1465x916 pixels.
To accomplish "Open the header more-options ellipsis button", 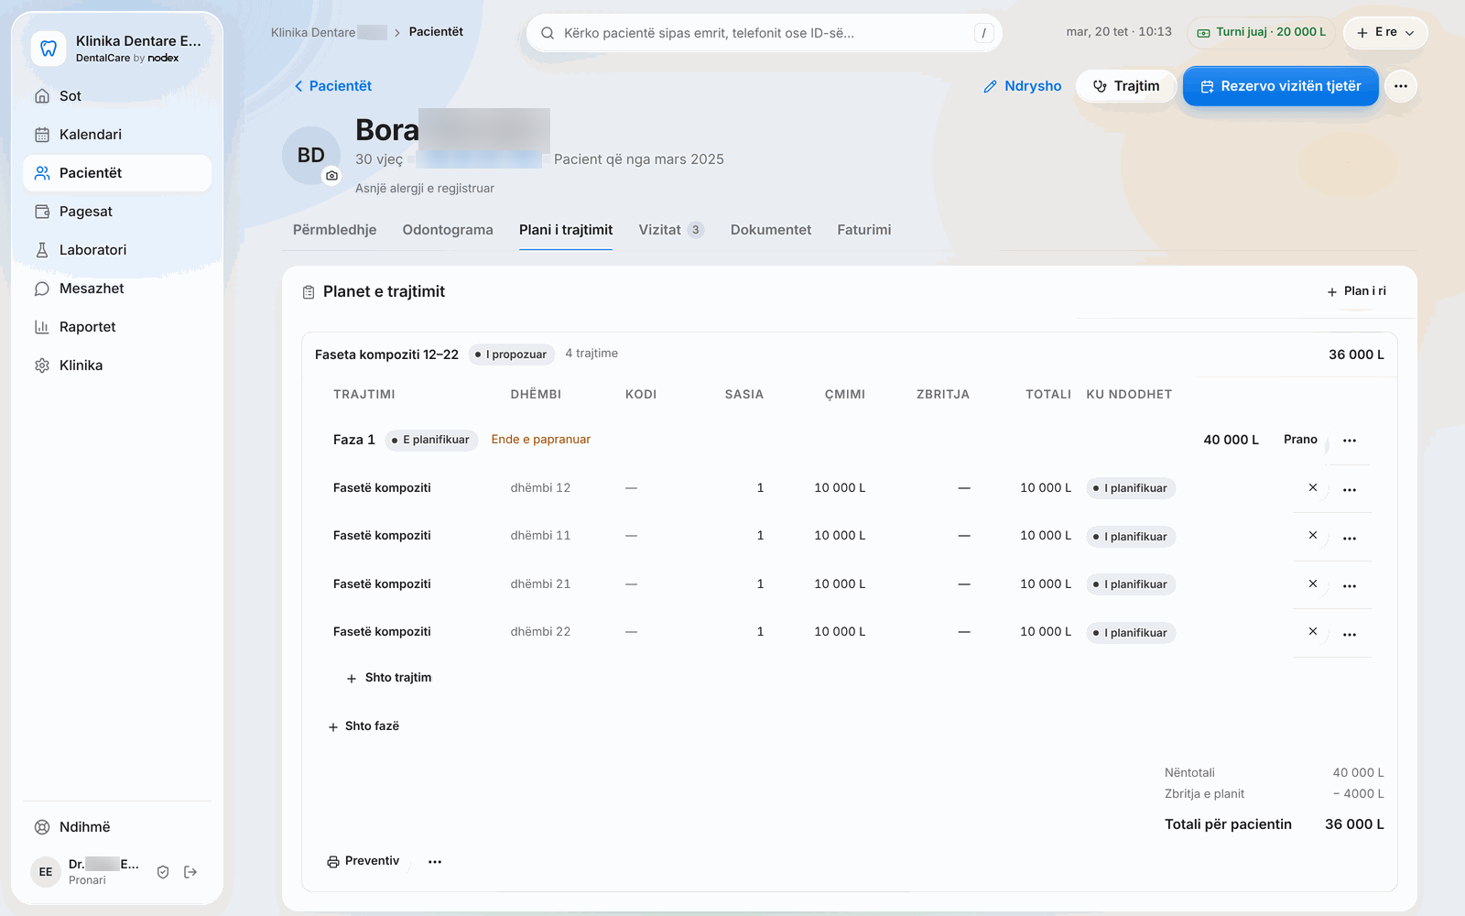I will 1401,86.
